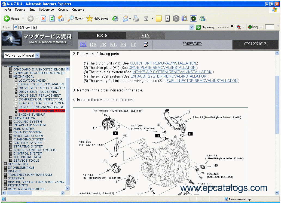This screenshot has height=203, width=281.
Task: Switch language to FR
Action: tap(103, 44)
